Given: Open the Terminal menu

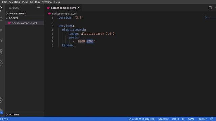Looking at the screenshot, I should pos(47,2).
